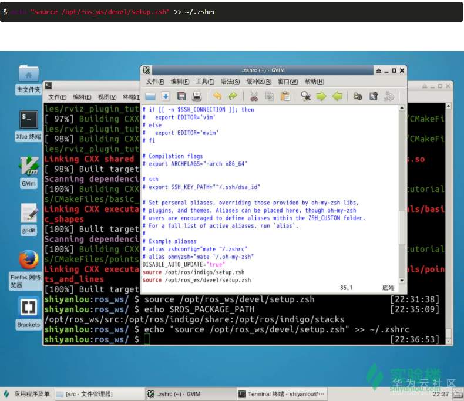464x401 pixels.
Task: Click the Save session icon in GVIM toolbar
Action: coord(374,96)
